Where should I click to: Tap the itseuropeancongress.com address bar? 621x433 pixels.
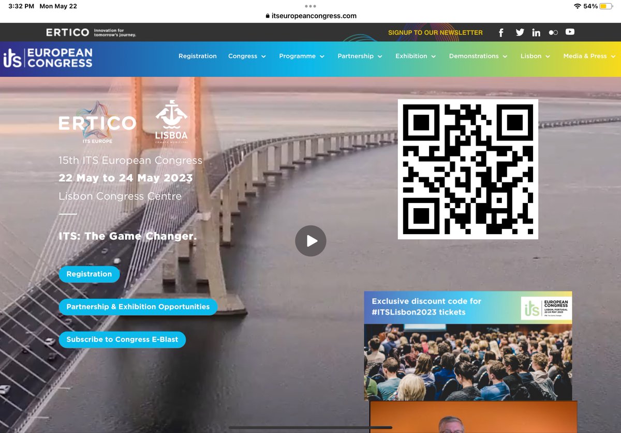[310, 16]
